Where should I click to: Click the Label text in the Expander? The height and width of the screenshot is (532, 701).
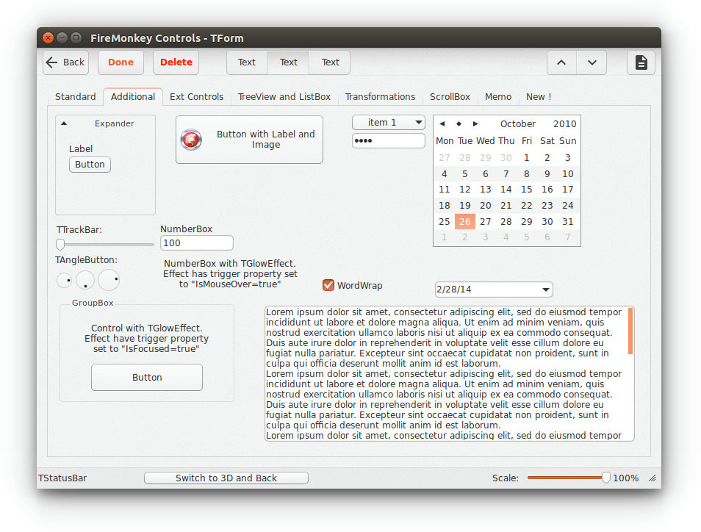(81, 149)
